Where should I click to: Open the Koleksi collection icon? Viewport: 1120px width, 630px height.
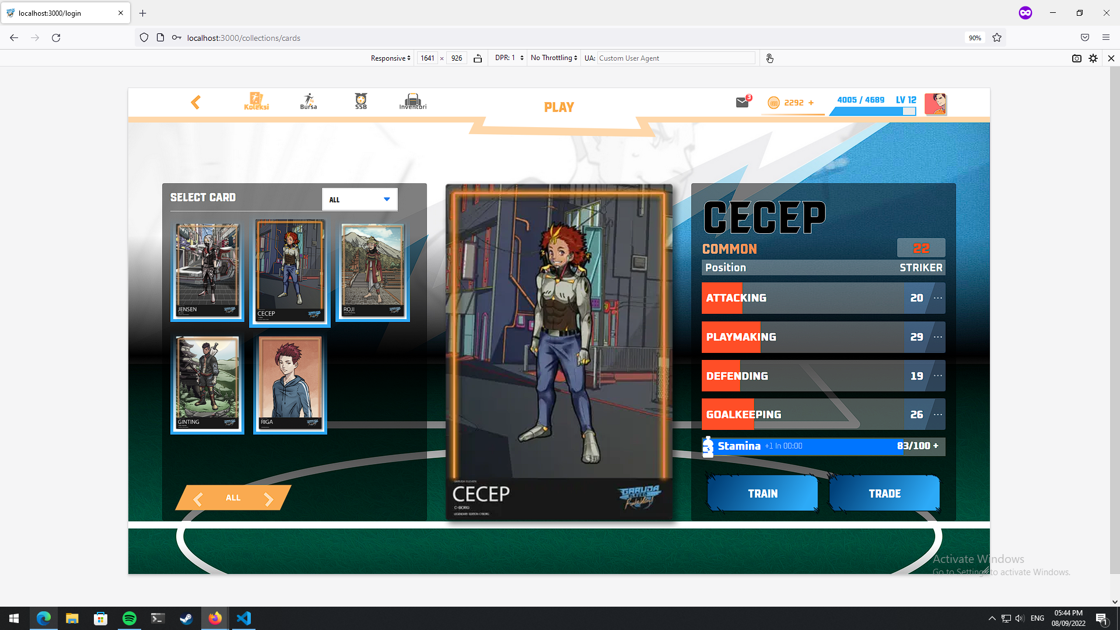click(256, 101)
